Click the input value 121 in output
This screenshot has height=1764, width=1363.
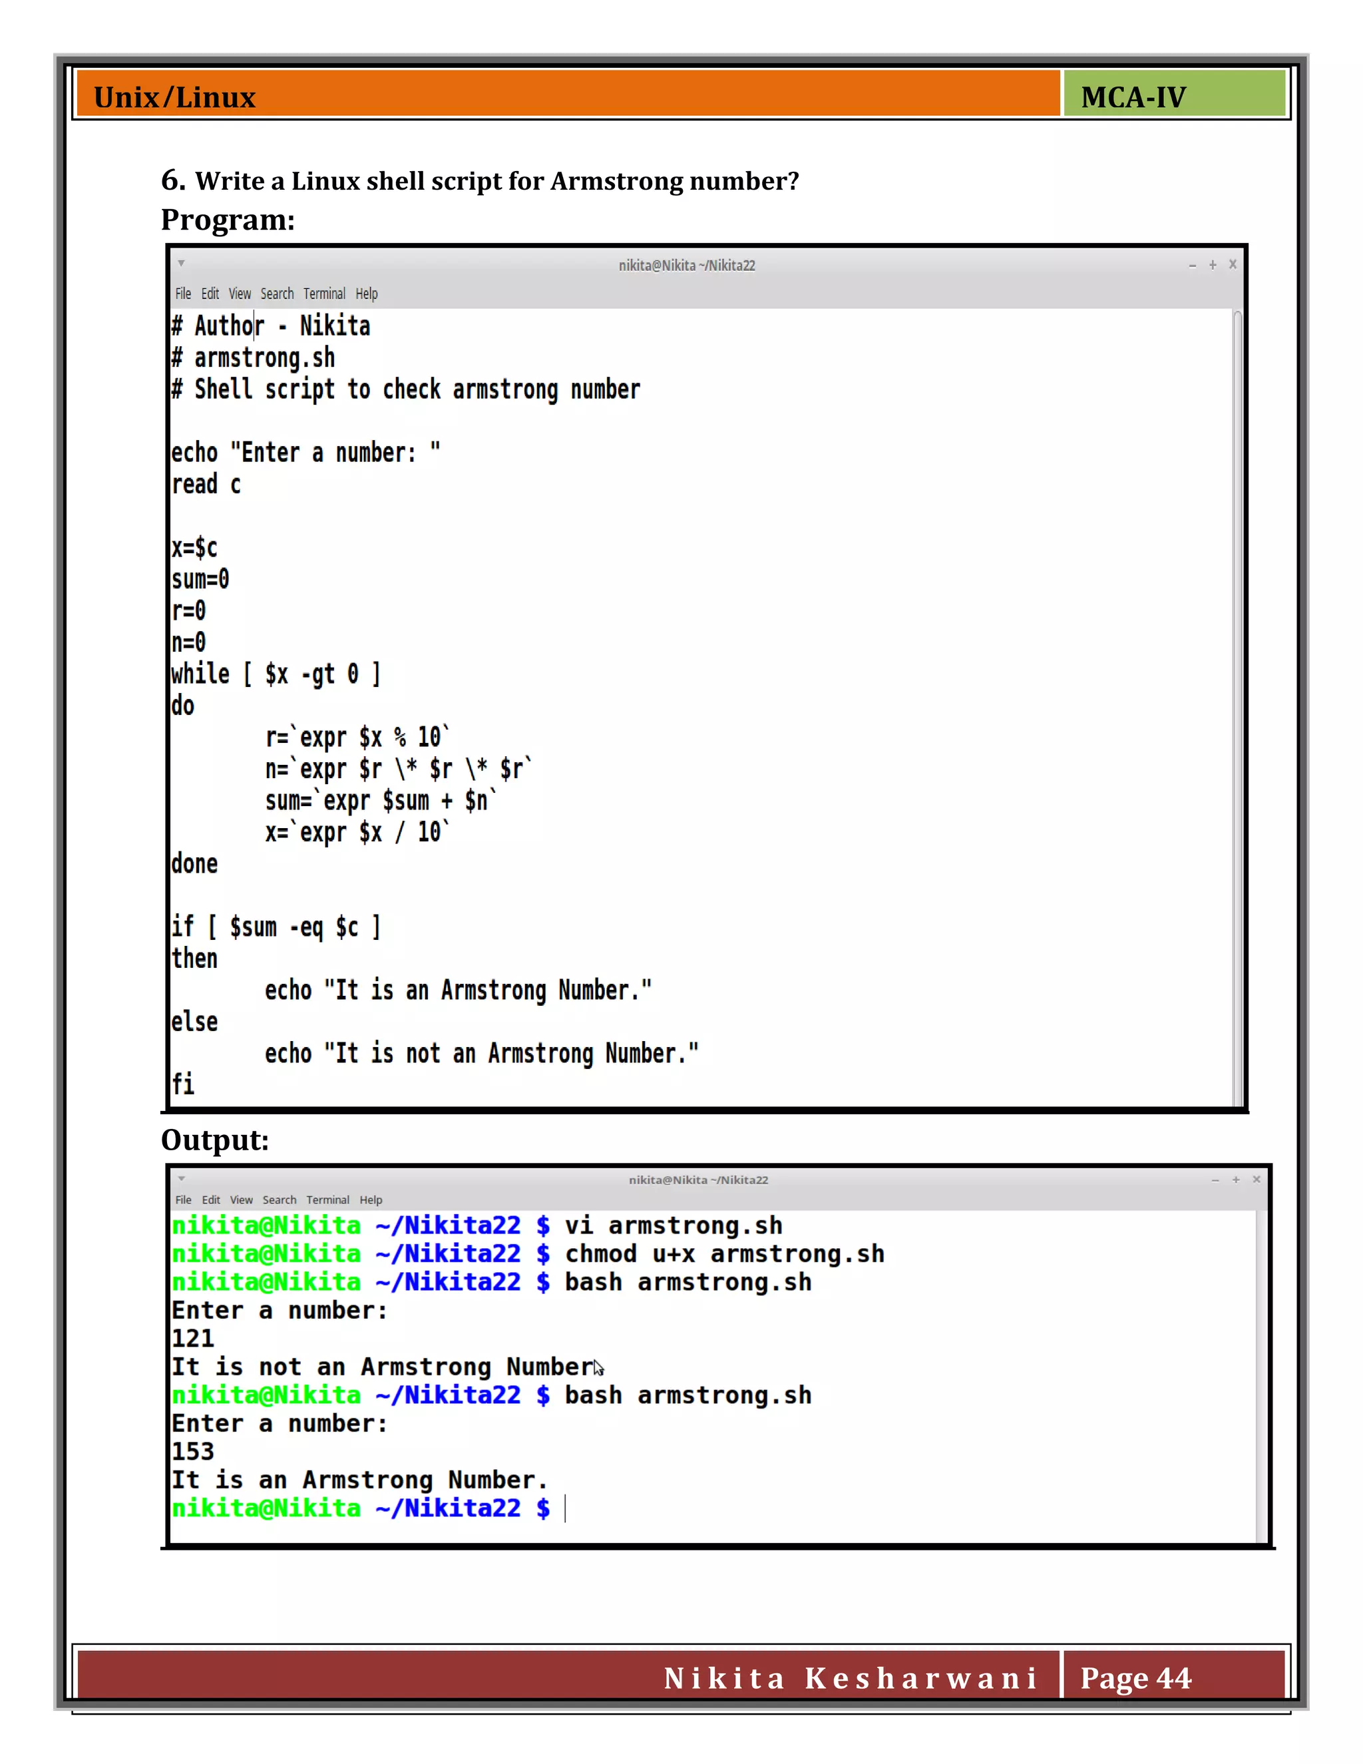pyautogui.click(x=193, y=1339)
